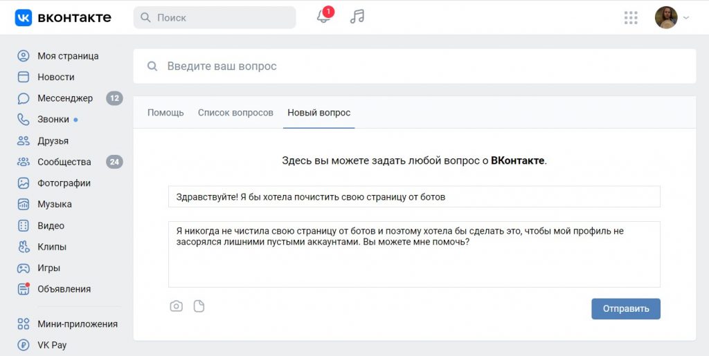Open Мини-приложения icon in sidebar

pos(23,324)
